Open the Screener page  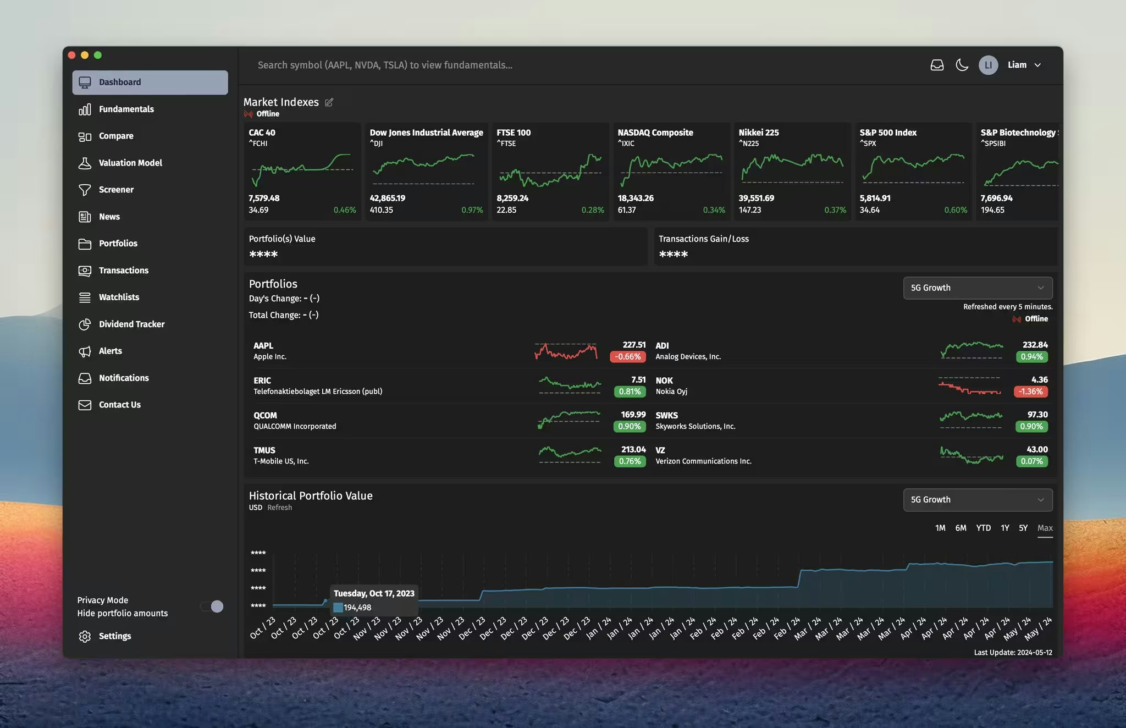(x=150, y=190)
